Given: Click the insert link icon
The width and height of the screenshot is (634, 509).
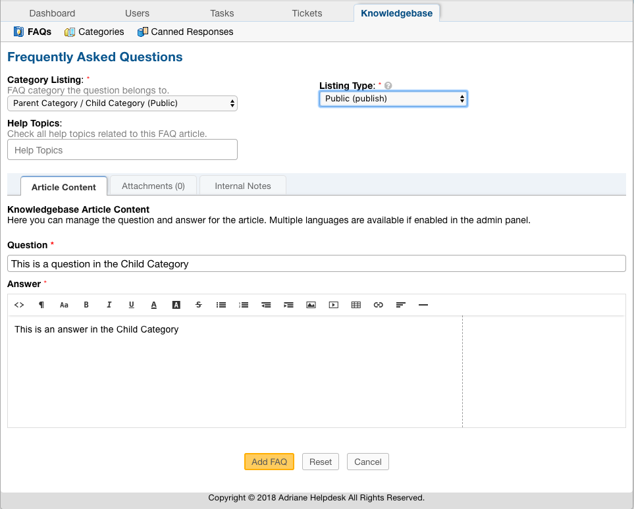Looking at the screenshot, I should pyautogui.click(x=379, y=305).
